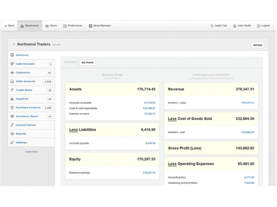
Task: Click the Cash Accounts count badge
Action: tap(50, 64)
